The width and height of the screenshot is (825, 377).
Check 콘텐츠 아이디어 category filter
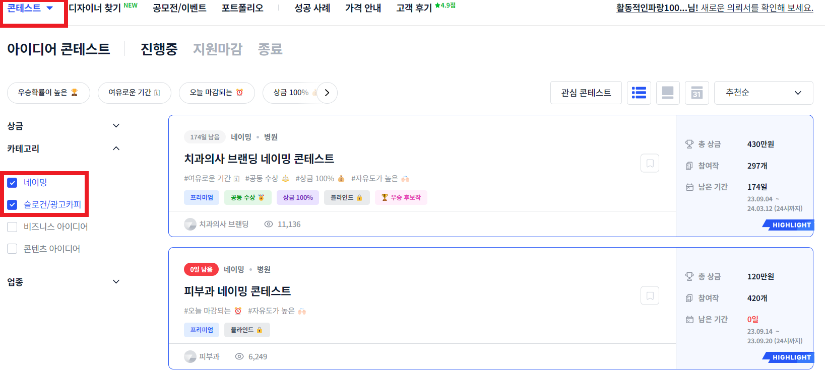pos(13,249)
